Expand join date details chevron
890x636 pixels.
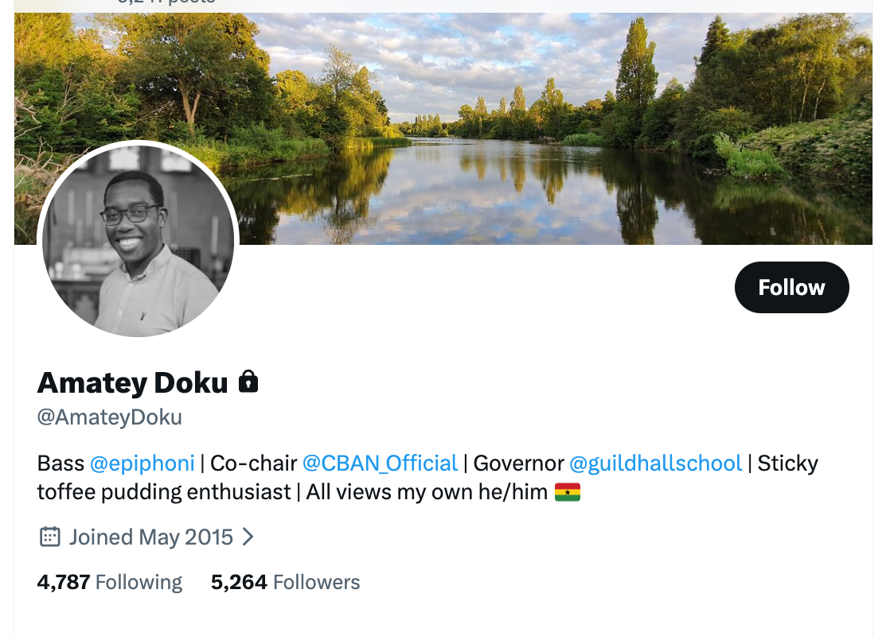[x=248, y=537]
